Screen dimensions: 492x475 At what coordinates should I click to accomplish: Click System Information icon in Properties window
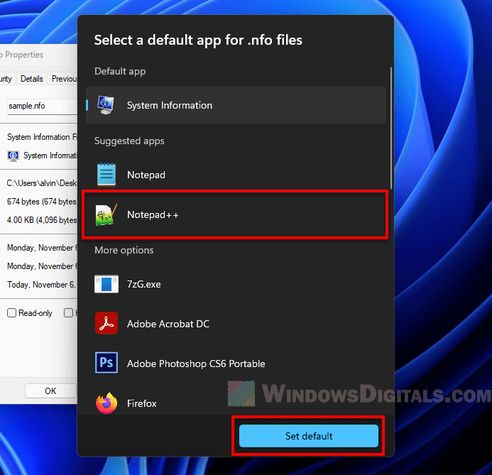pyautogui.click(x=13, y=155)
